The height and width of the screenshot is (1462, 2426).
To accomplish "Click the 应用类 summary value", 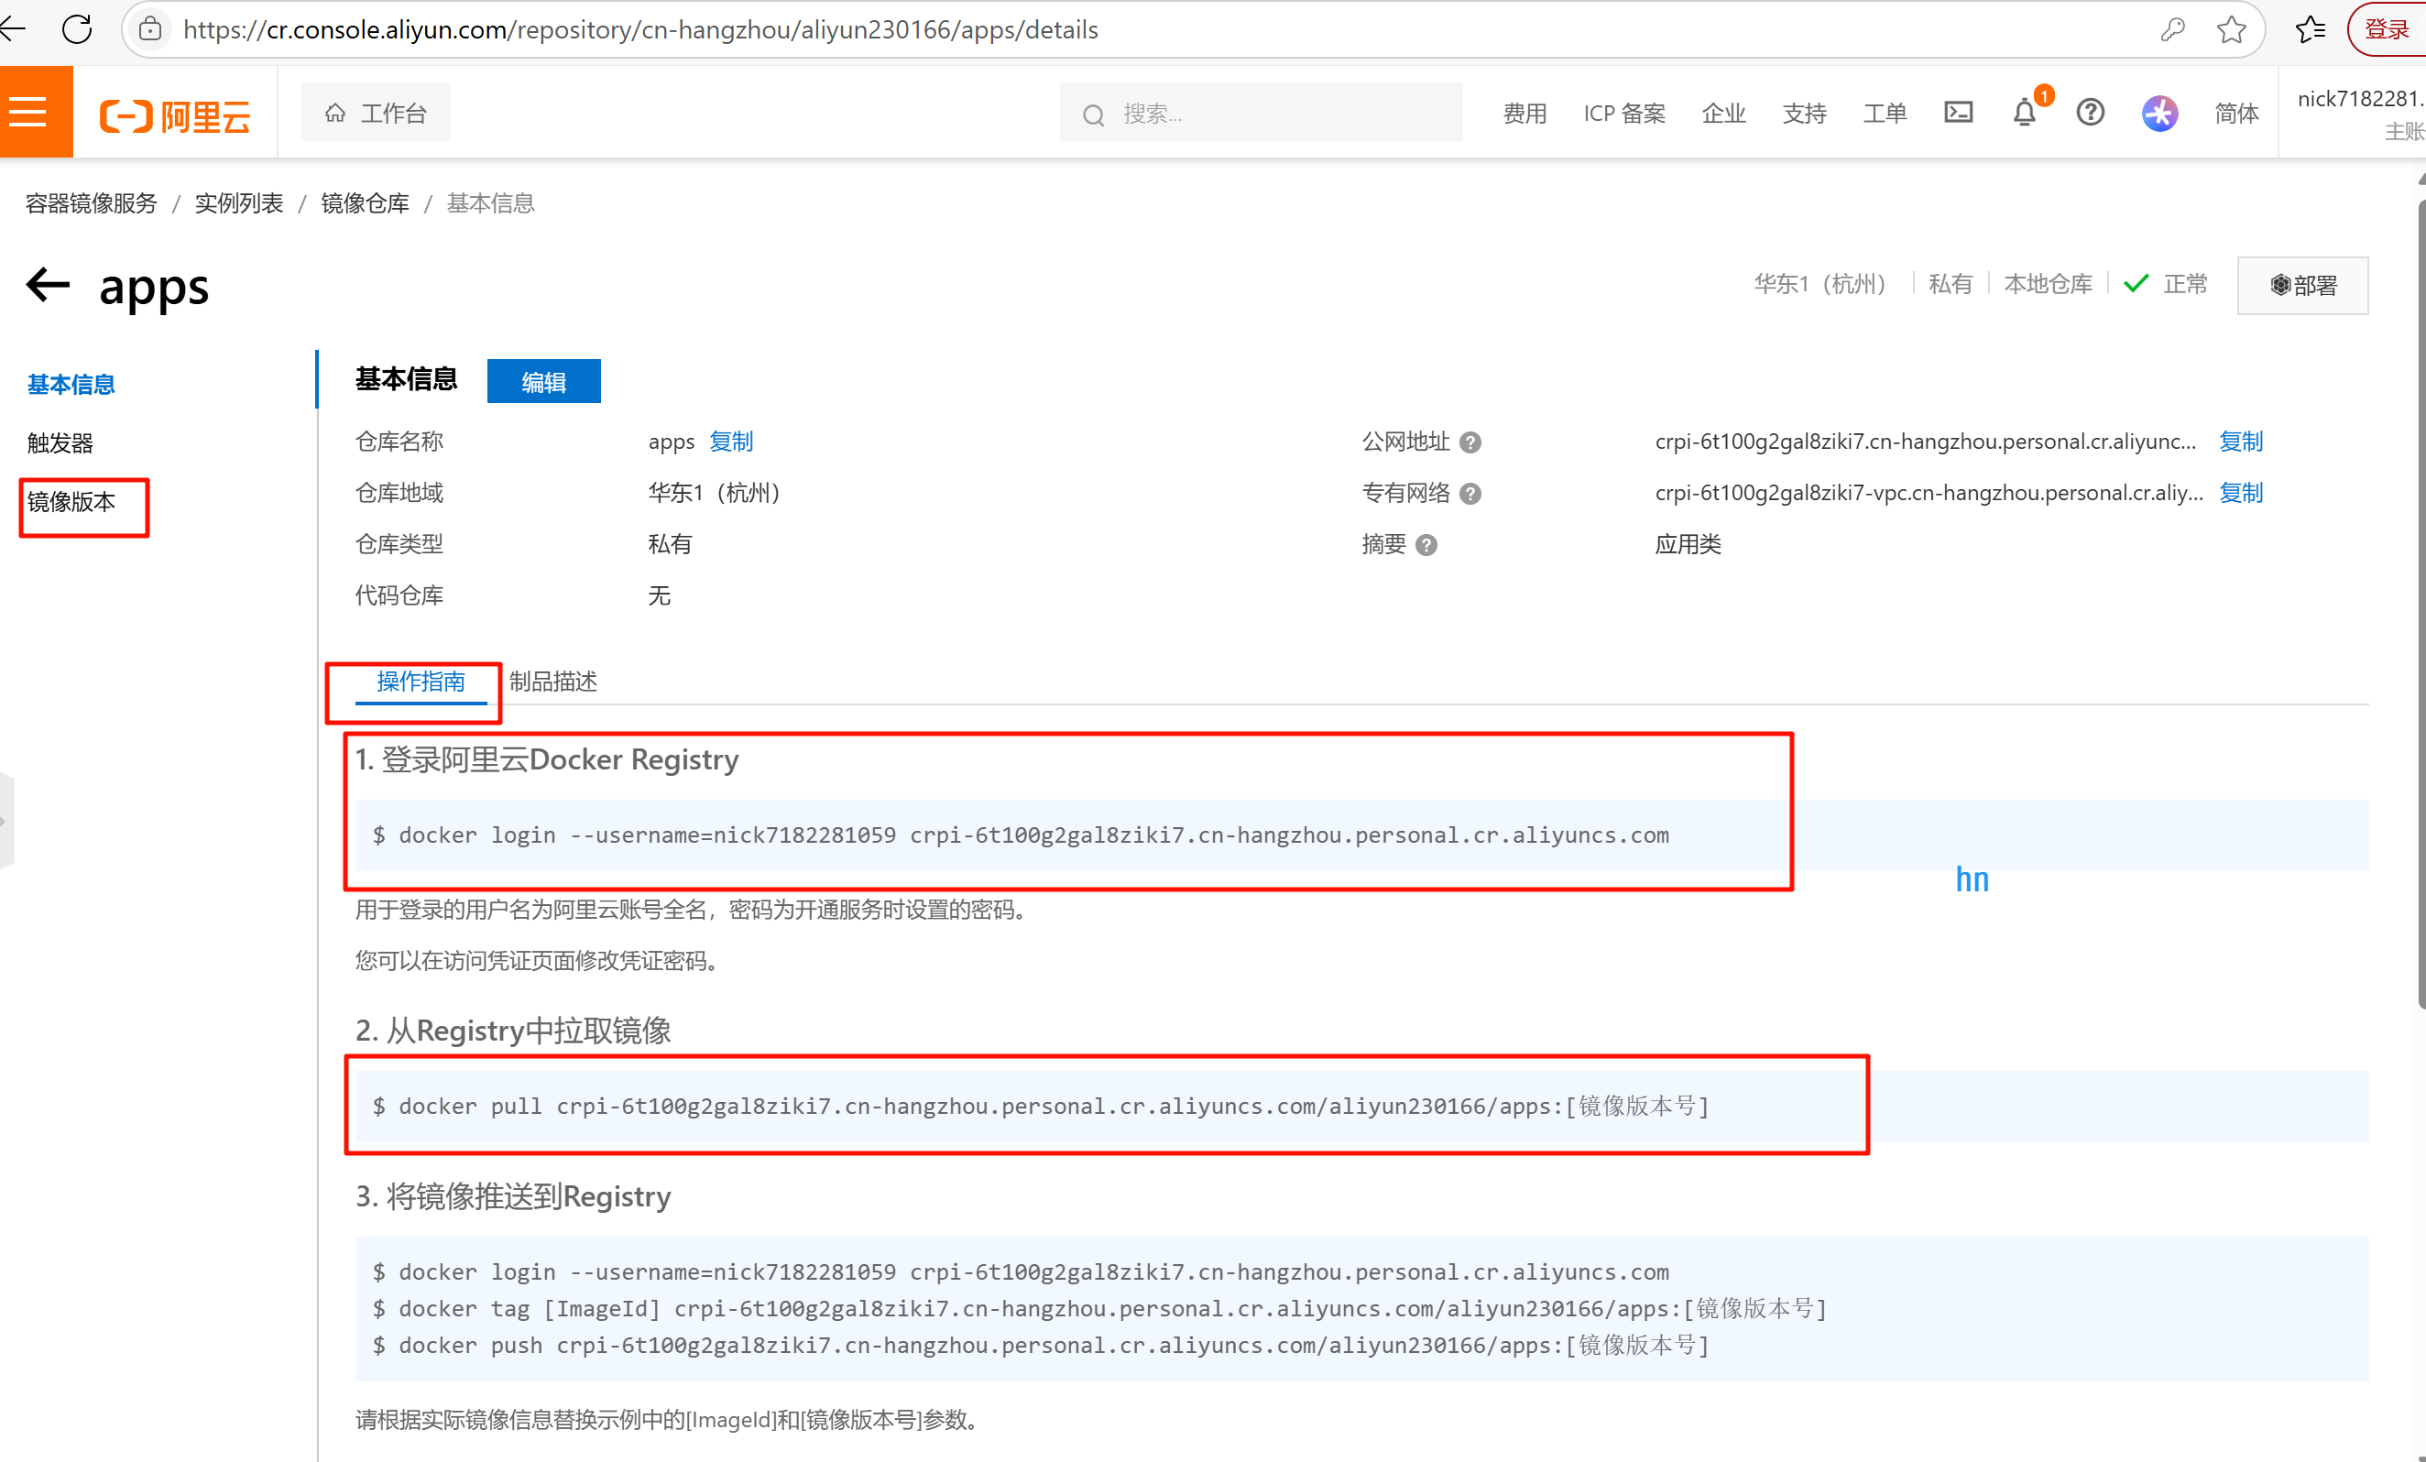I will coord(1688,544).
